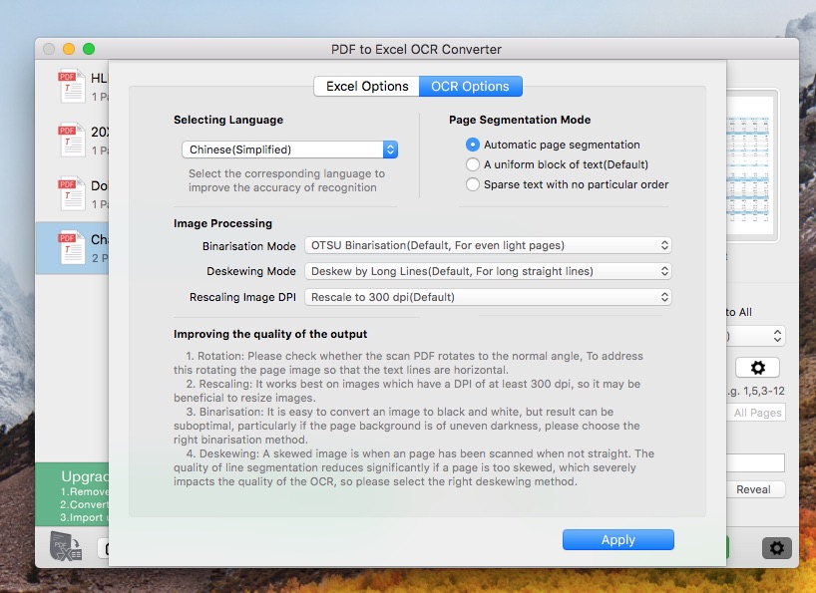Click the green zoom window button

point(89,49)
